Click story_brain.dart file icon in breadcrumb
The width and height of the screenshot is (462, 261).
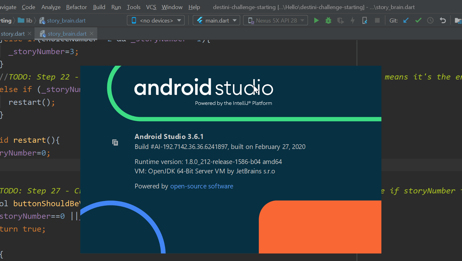[42, 21]
